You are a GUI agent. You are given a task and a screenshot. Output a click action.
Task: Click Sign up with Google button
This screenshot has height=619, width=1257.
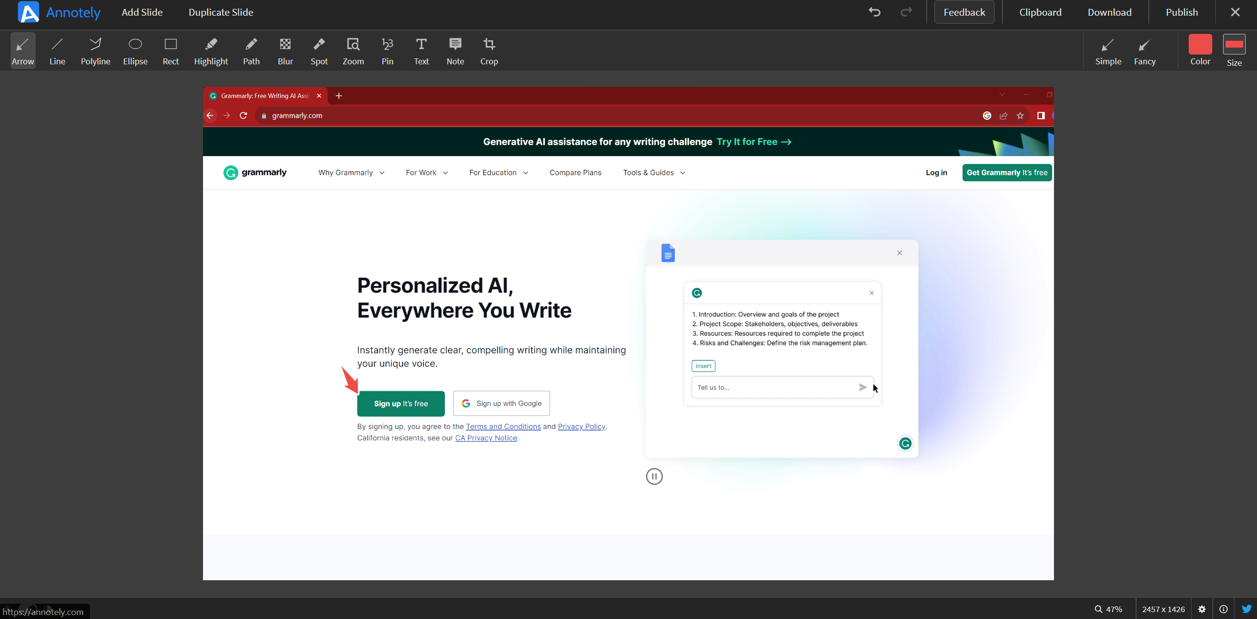(x=501, y=404)
